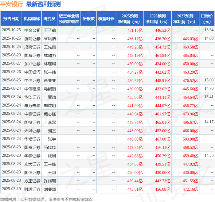Viewport: 215px width, 202px height.
Task: Click the 研究员 column header
Action: pyautogui.click(x=49, y=19)
